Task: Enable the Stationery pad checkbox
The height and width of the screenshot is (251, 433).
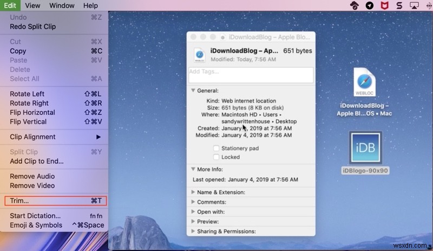Action: [x=216, y=149]
